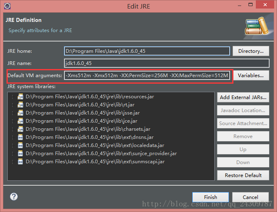Click the Restore Default button

(243, 175)
